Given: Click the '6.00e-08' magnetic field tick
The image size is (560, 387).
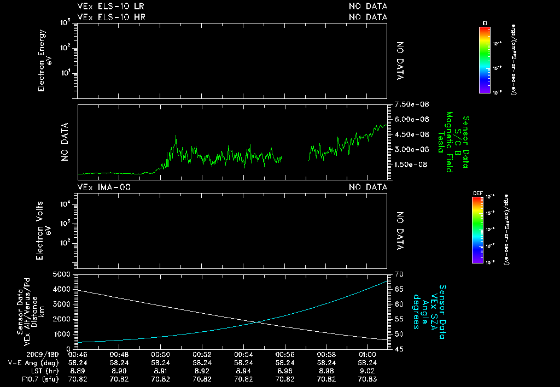Looking at the screenshot, I should [x=412, y=119].
